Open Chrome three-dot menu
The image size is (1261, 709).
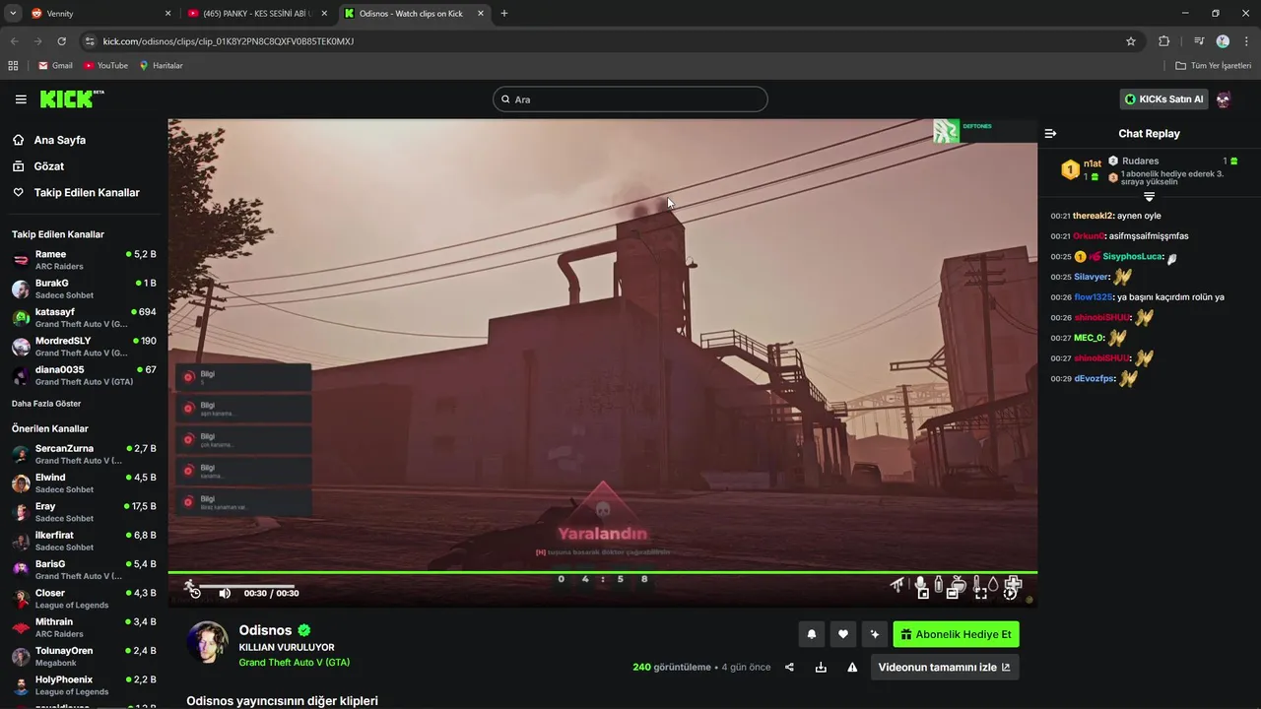(1246, 41)
